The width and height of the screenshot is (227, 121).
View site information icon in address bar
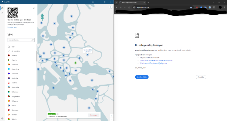134,7
